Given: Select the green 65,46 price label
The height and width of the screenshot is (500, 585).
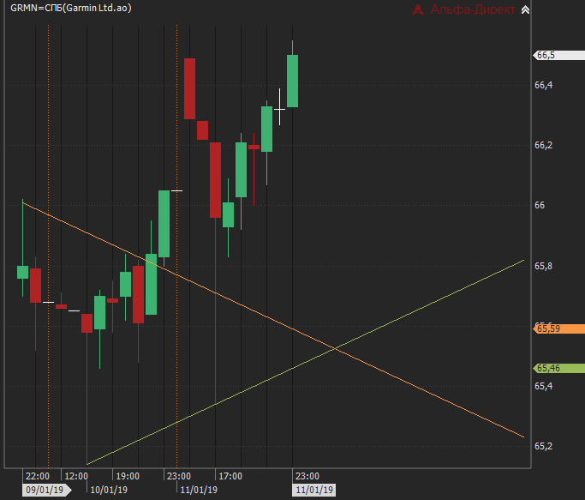Looking at the screenshot, I should click(558, 368).
